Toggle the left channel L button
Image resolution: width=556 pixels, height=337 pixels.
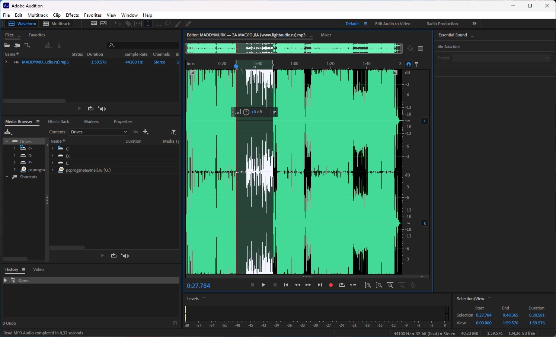click(424, 121)
